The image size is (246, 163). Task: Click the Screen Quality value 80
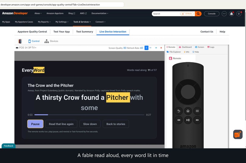pyautogui.click(x=125, y=48)
